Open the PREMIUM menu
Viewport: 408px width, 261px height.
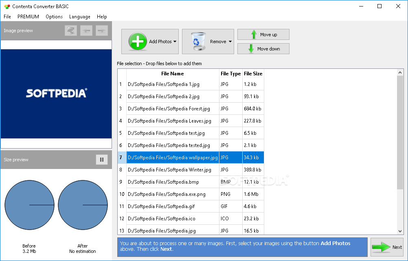(28, 17)
